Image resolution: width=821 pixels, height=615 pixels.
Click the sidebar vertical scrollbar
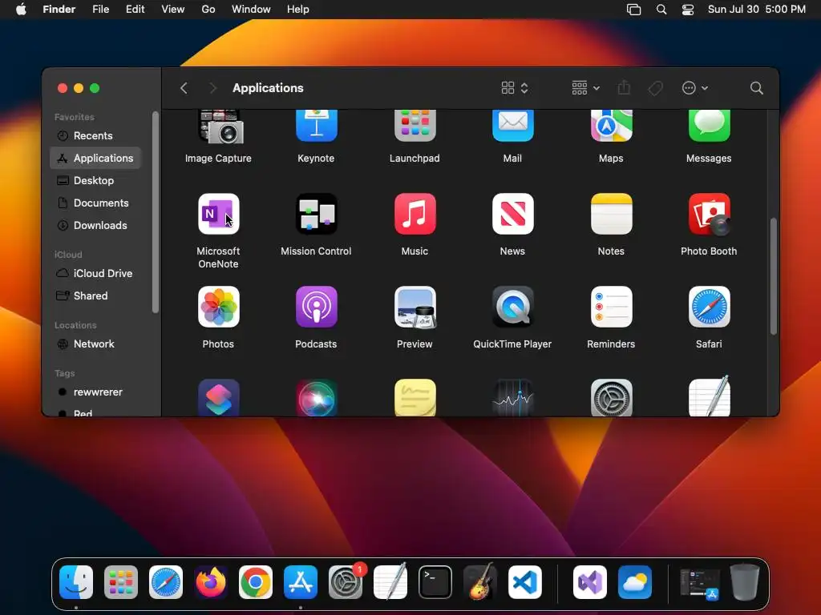tap(155, 211)
